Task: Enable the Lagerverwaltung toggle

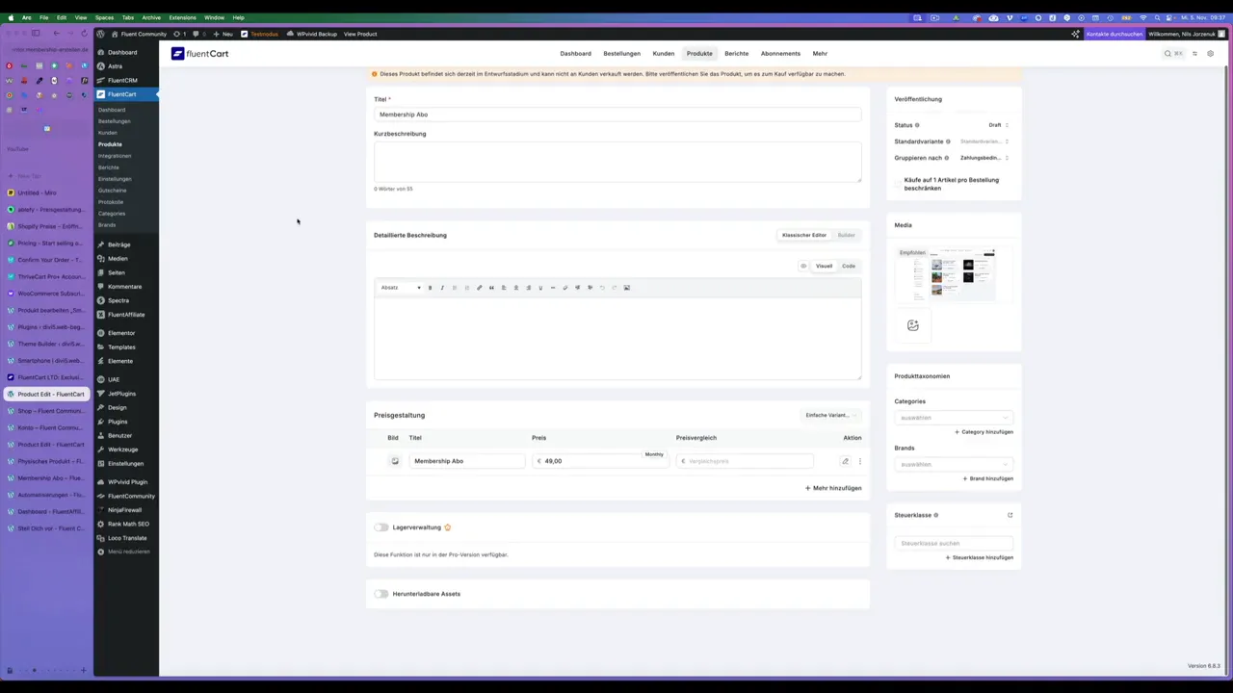Action: tap(381, 526)
